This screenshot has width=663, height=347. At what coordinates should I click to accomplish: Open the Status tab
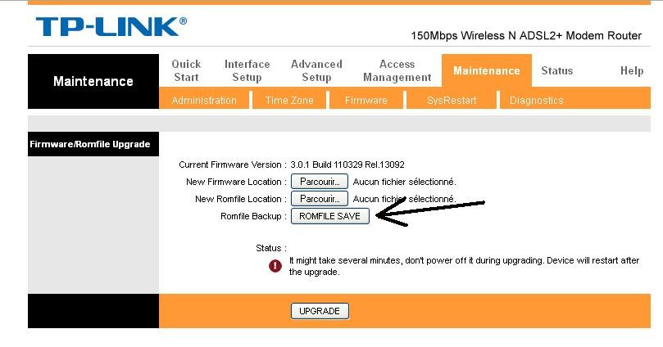coord(556,70)
